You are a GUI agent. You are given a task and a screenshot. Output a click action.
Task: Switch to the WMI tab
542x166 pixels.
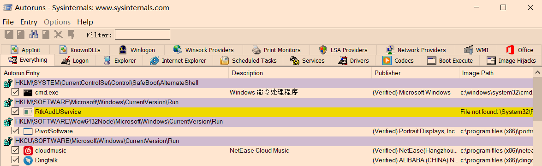[476, 50]
